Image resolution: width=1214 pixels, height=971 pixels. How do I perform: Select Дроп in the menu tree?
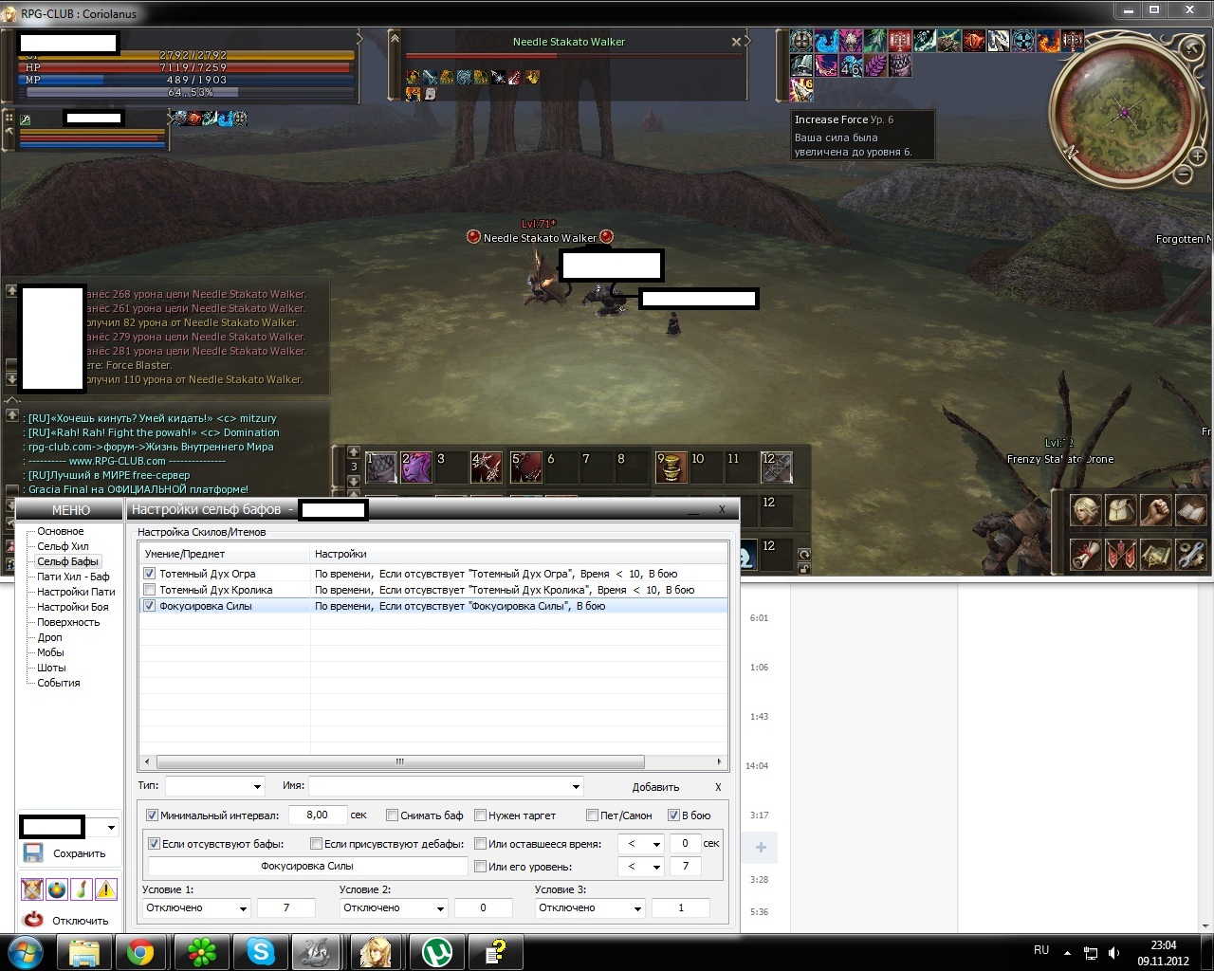[x=49, y=638]
